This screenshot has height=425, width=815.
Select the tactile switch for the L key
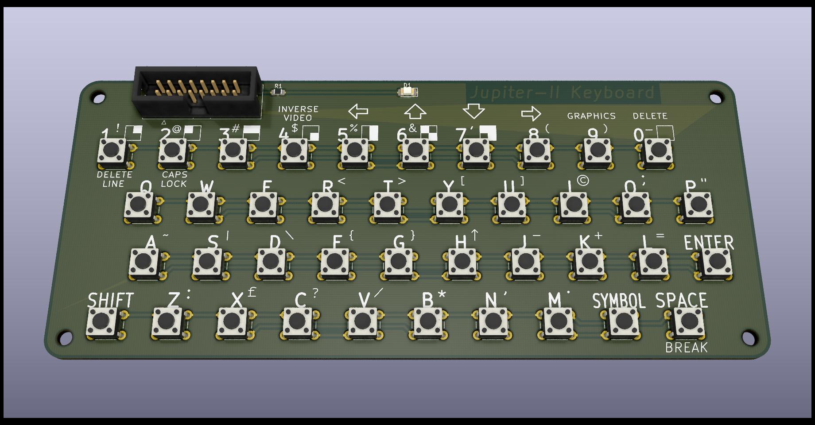pyautogui.click(x=653, y=264)
